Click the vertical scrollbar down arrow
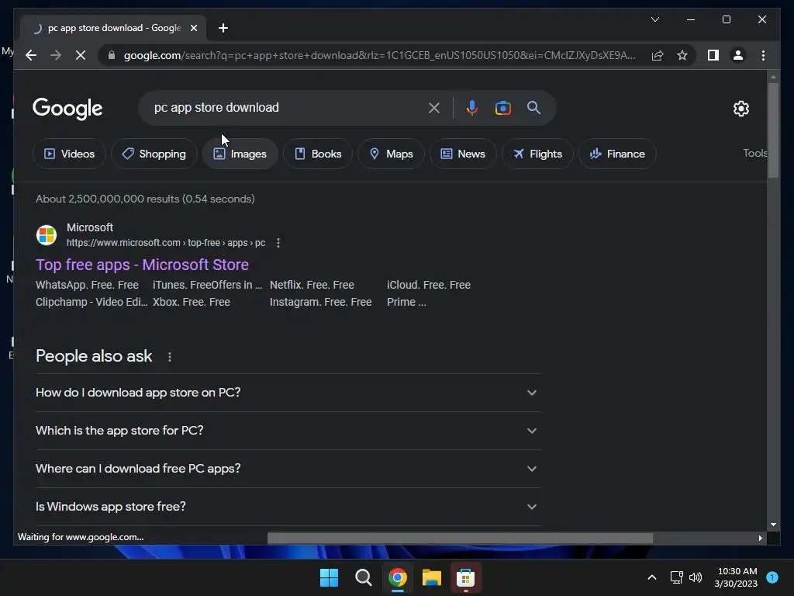 pos(773,525)
